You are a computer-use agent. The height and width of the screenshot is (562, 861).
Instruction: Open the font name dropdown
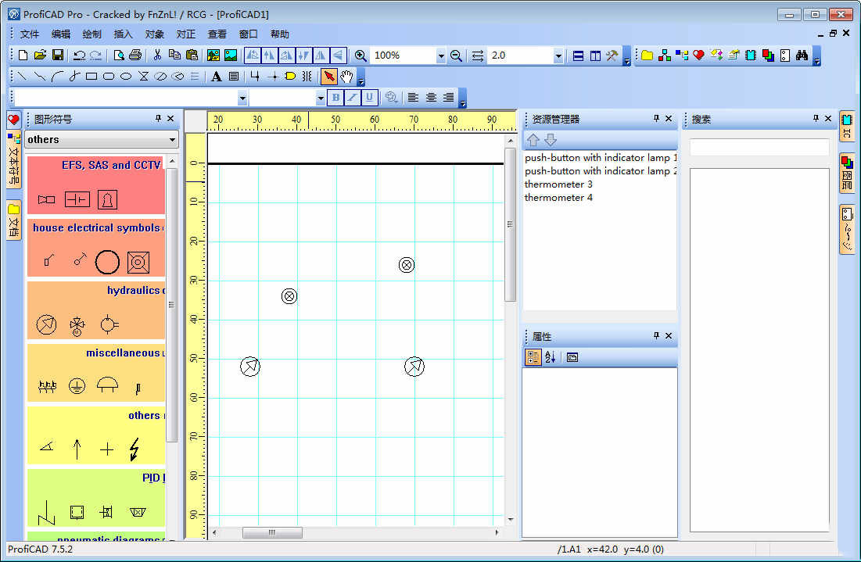point(242,98)
